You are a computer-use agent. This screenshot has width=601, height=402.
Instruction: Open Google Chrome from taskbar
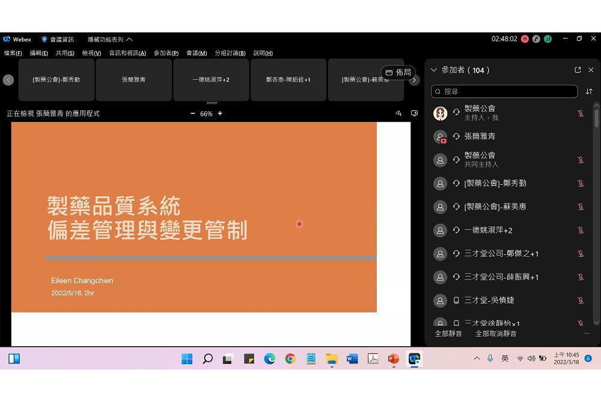pos(290,359)
